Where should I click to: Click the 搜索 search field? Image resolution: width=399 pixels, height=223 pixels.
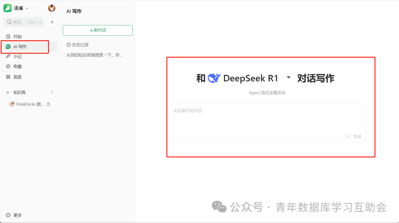pos(24,22)
